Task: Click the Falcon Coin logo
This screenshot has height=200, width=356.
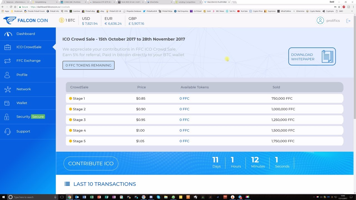Action: 25,20
